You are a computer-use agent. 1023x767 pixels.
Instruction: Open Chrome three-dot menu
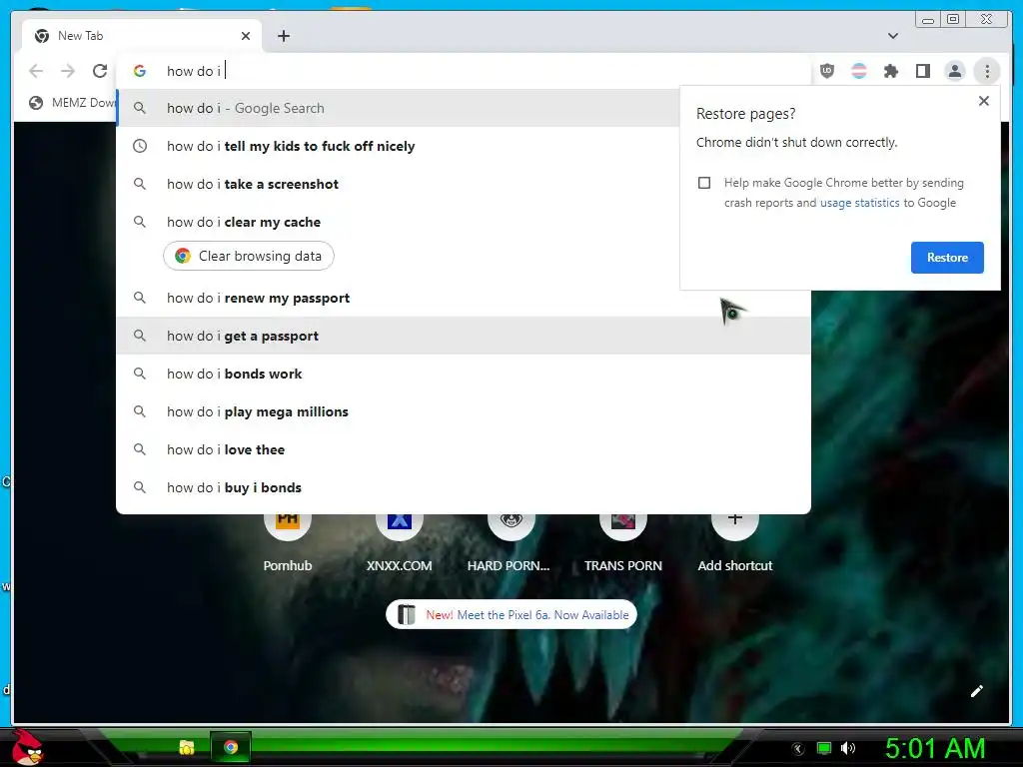[987, 71]
